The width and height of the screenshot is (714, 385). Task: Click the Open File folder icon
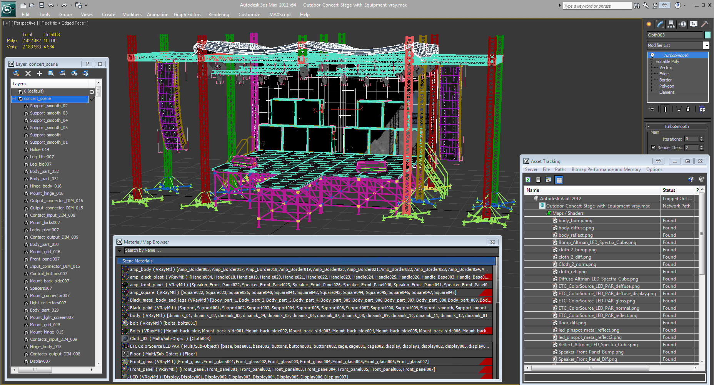(32, 5)
